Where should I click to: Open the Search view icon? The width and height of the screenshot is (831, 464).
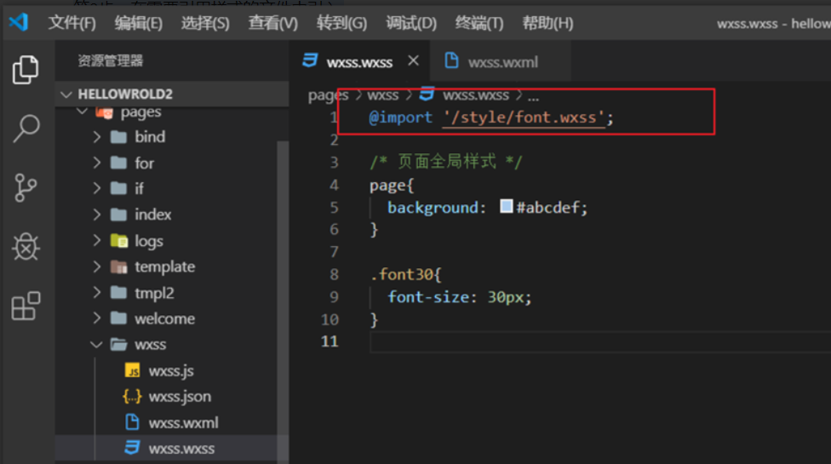[26, 129]
